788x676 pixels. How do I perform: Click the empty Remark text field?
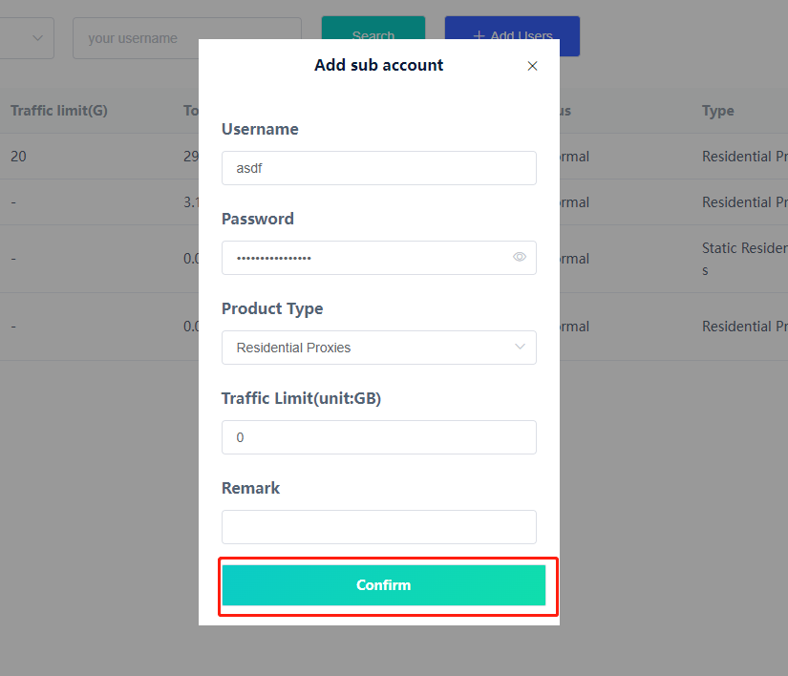tap(378, 527)
